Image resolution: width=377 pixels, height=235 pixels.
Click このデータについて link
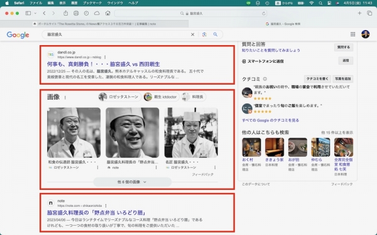pos(256,184)
